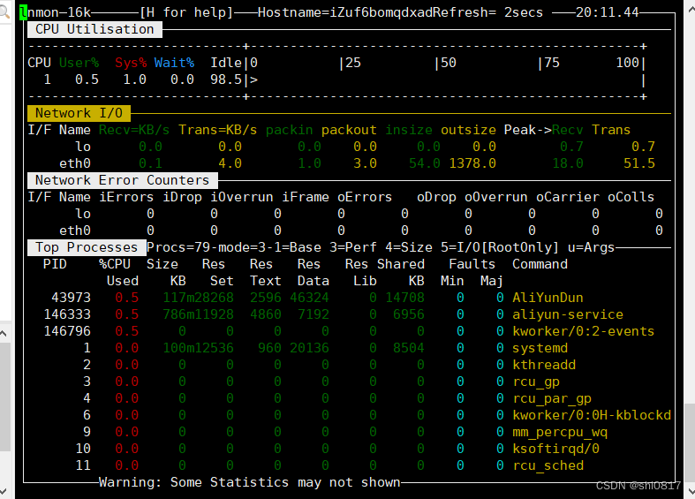Click PID 146796 in process list
This screenshot has height=499, width=695.
pos(67,331)
